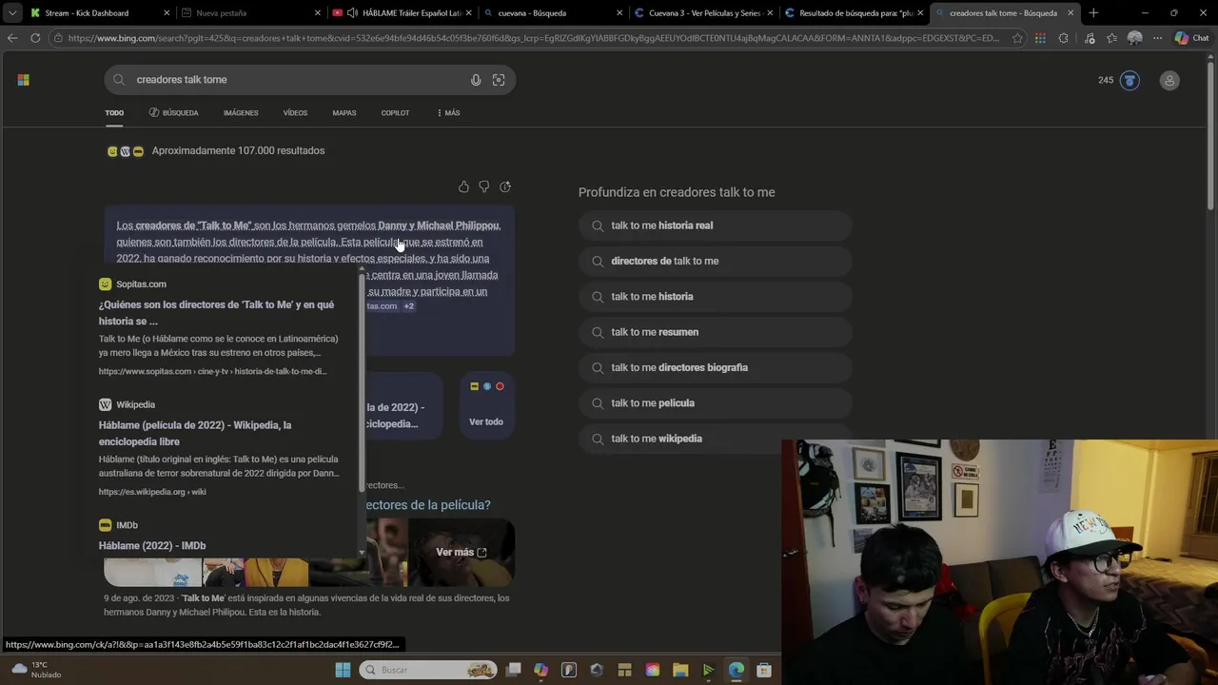Image resolution: width=1218 pixels, height=685 pixels.
Task: Switch to cuevana - Búsqueda tab
Action: pos(552,13)
